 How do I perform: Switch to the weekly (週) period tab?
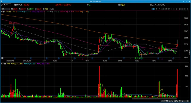tap(156, 9)
